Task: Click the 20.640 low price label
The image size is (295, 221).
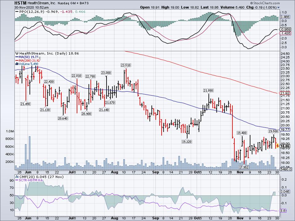Action: coord(63,118)
